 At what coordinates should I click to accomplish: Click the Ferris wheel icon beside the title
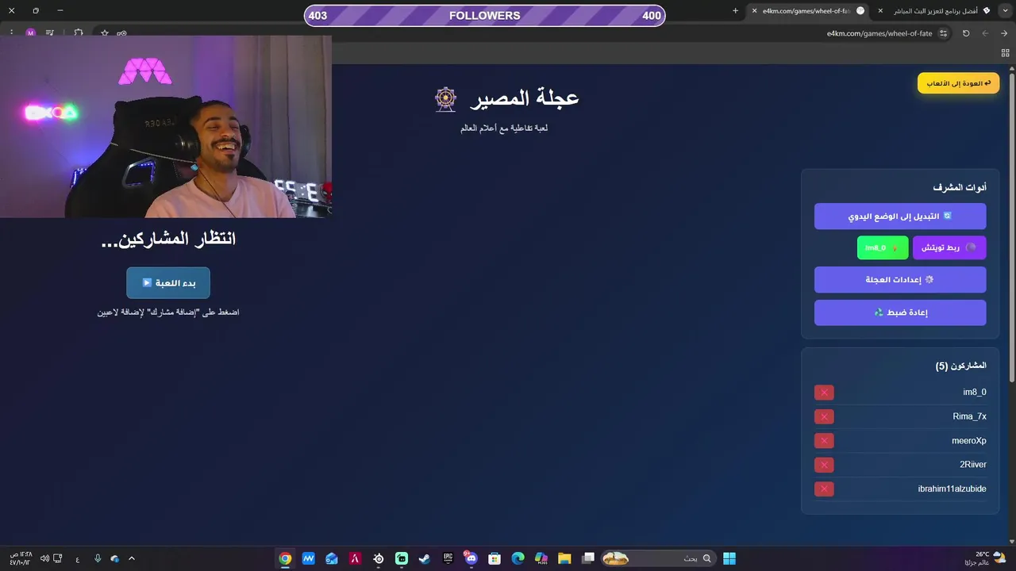446,99
